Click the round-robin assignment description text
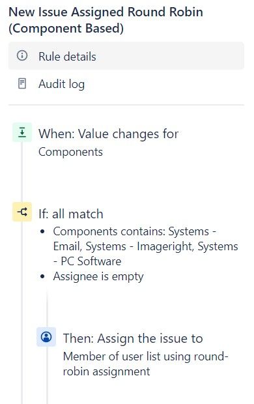The height and width of the screenshot is (404, 254). click(x=145, y=364)
